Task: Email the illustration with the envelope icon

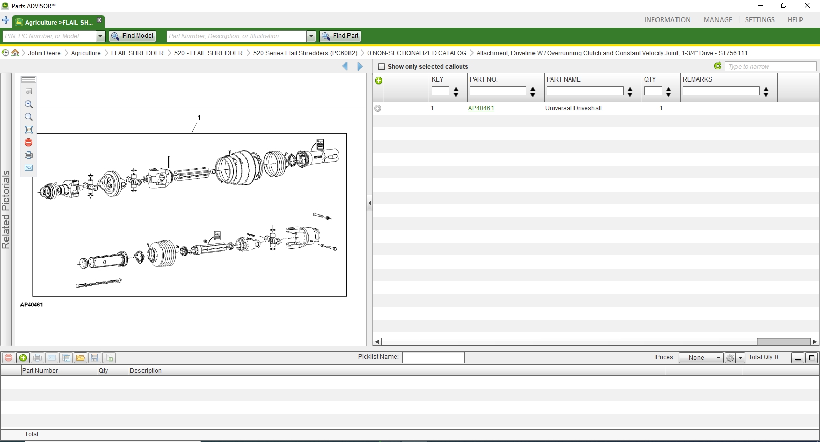Action: click(x=29, y=168)
